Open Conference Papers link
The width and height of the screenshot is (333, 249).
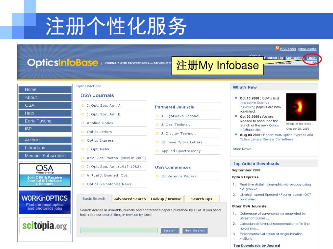(179, 176)
